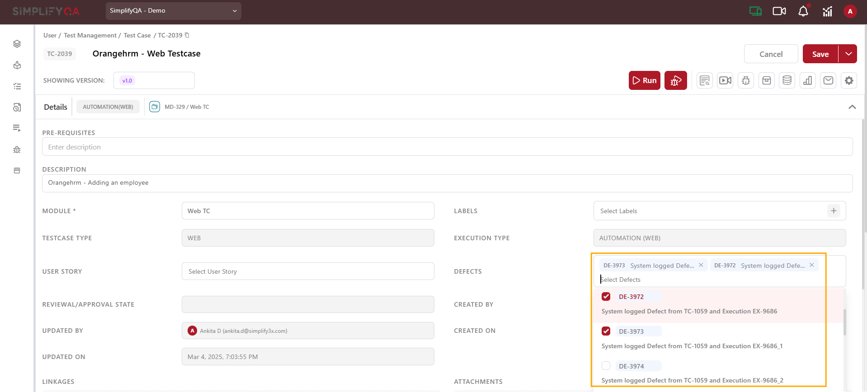Remove the DE-3973 defect tag
The width and height of the screenshot is (867, 392).
[701, 265]
